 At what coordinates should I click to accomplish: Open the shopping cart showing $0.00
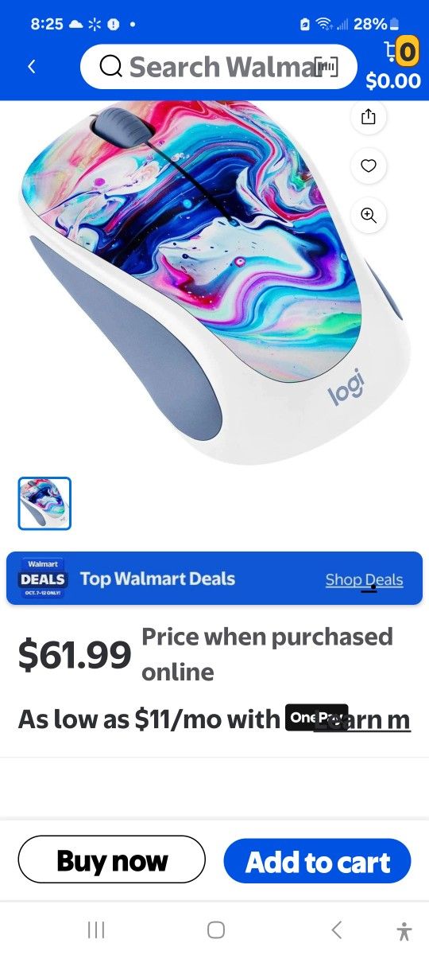[x=393, y=64]
